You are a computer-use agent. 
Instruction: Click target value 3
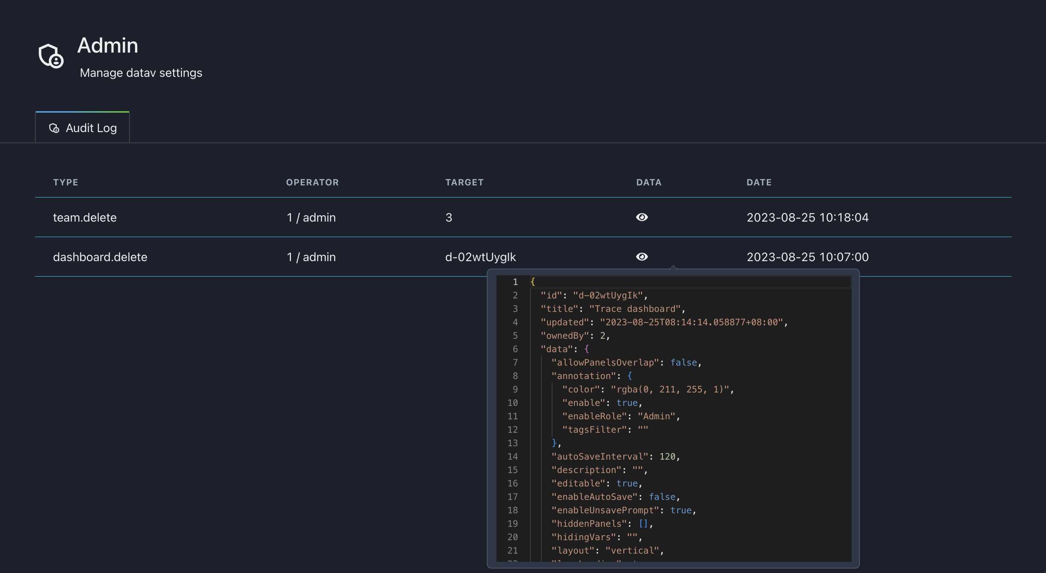pyautogui.click(x=449, y=217)
